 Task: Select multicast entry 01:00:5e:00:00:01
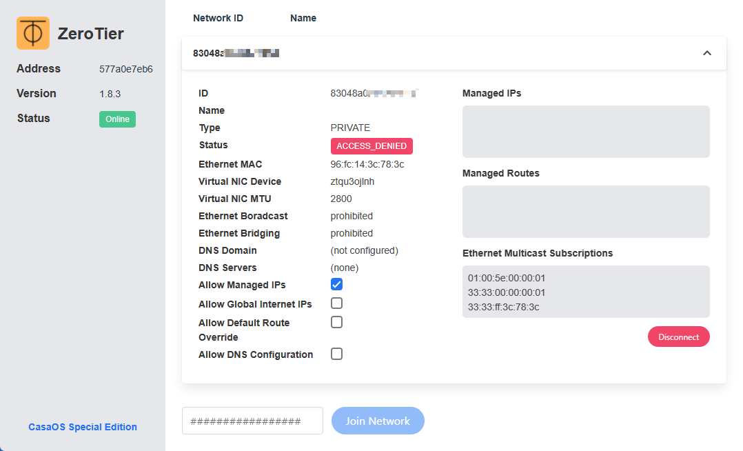point(507,278)
